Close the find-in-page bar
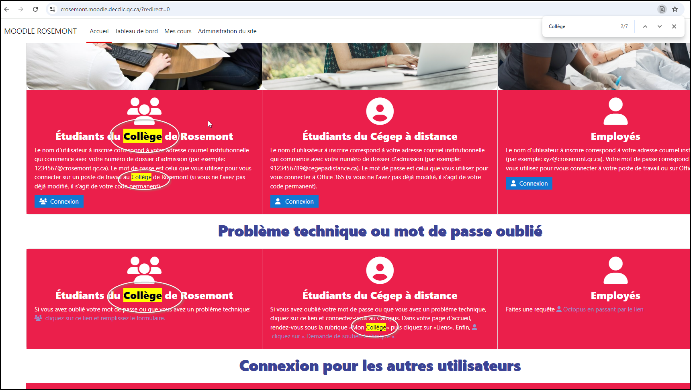This screenshot has height=390, width=691. [674, 26]
